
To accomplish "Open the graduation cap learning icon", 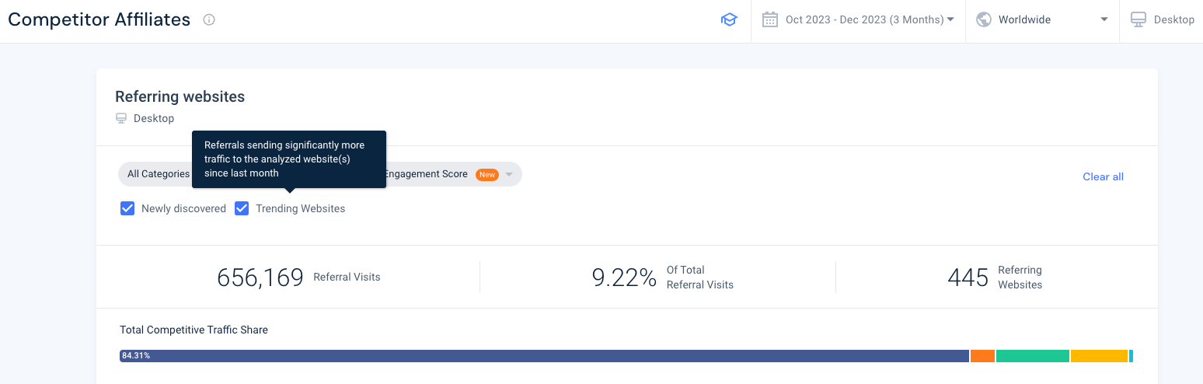I will 729,20.
